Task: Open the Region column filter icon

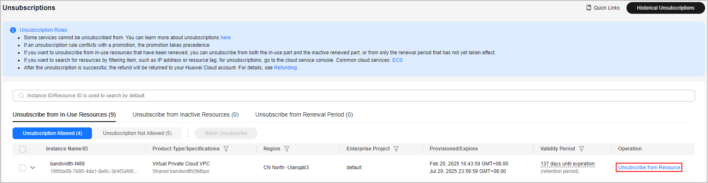Action: click(287, 149)
